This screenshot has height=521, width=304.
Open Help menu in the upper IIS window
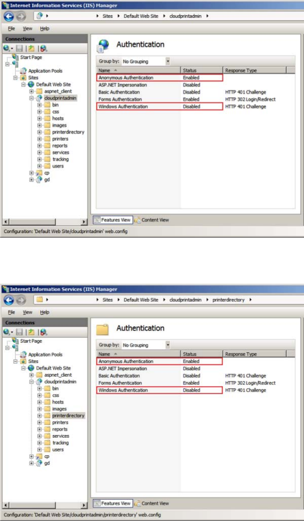coord(45,29)
